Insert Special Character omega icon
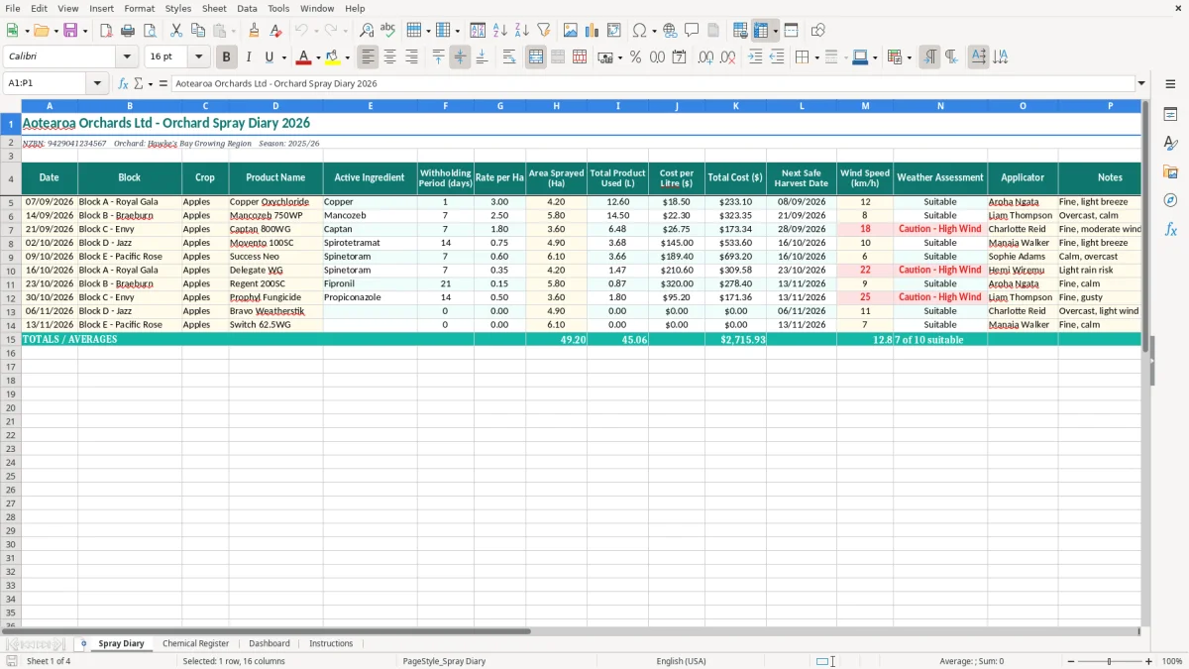This screenshot has height=669, width=1189. (639, 31)
